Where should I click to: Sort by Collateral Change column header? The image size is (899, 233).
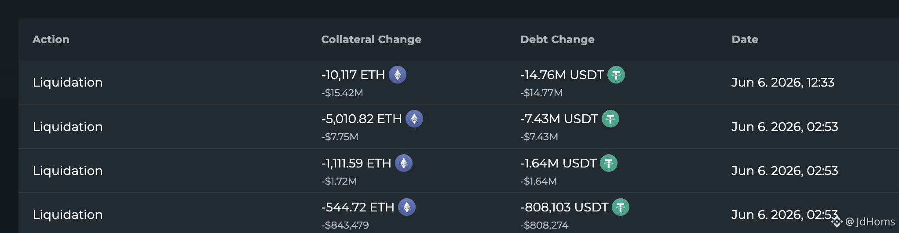point(371,40)
